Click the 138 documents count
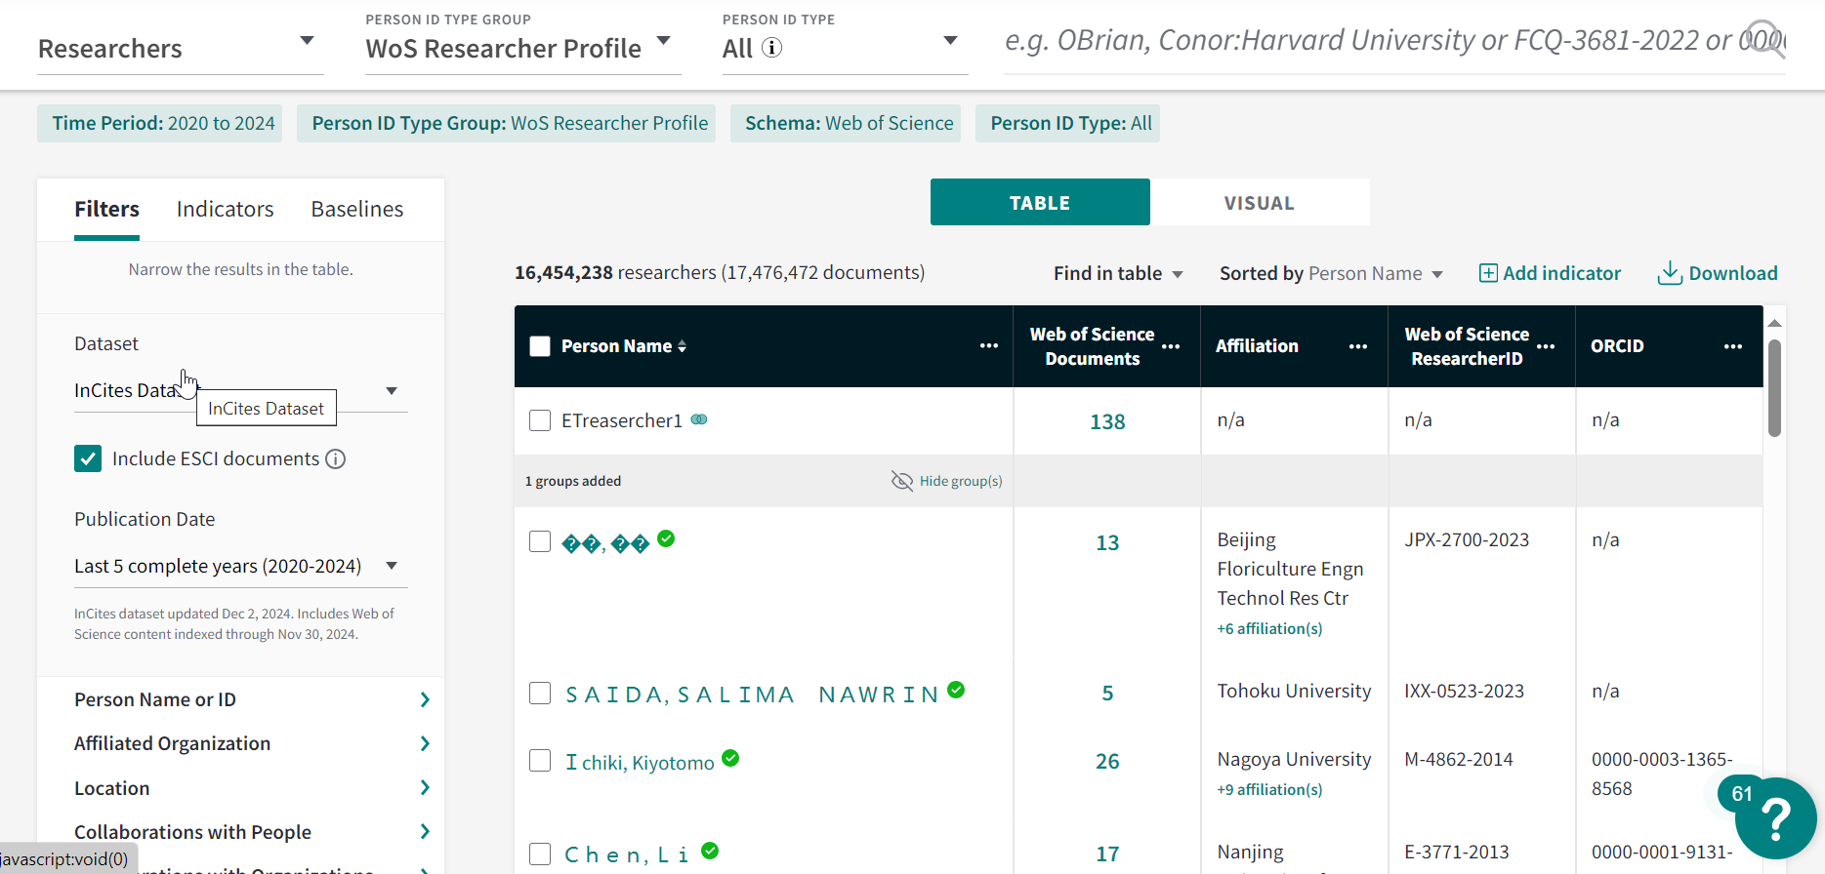Viewport: 1825px width, 874px height. [1107, 421]
